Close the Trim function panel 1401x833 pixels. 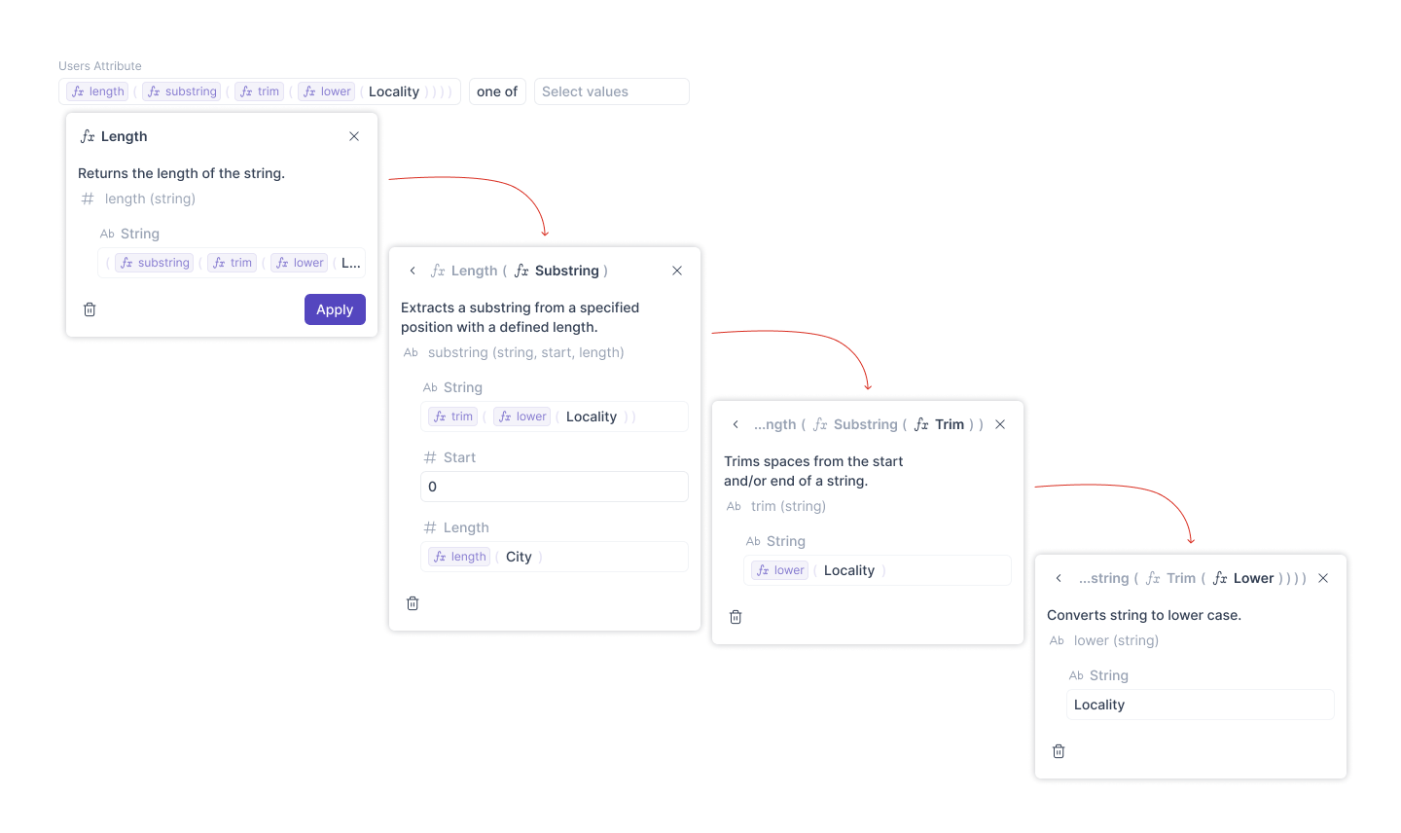[x=1000, y=424]
